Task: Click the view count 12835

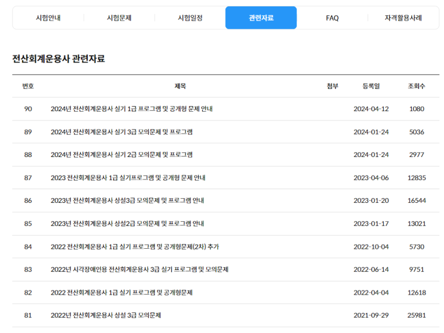Action: 416,178
